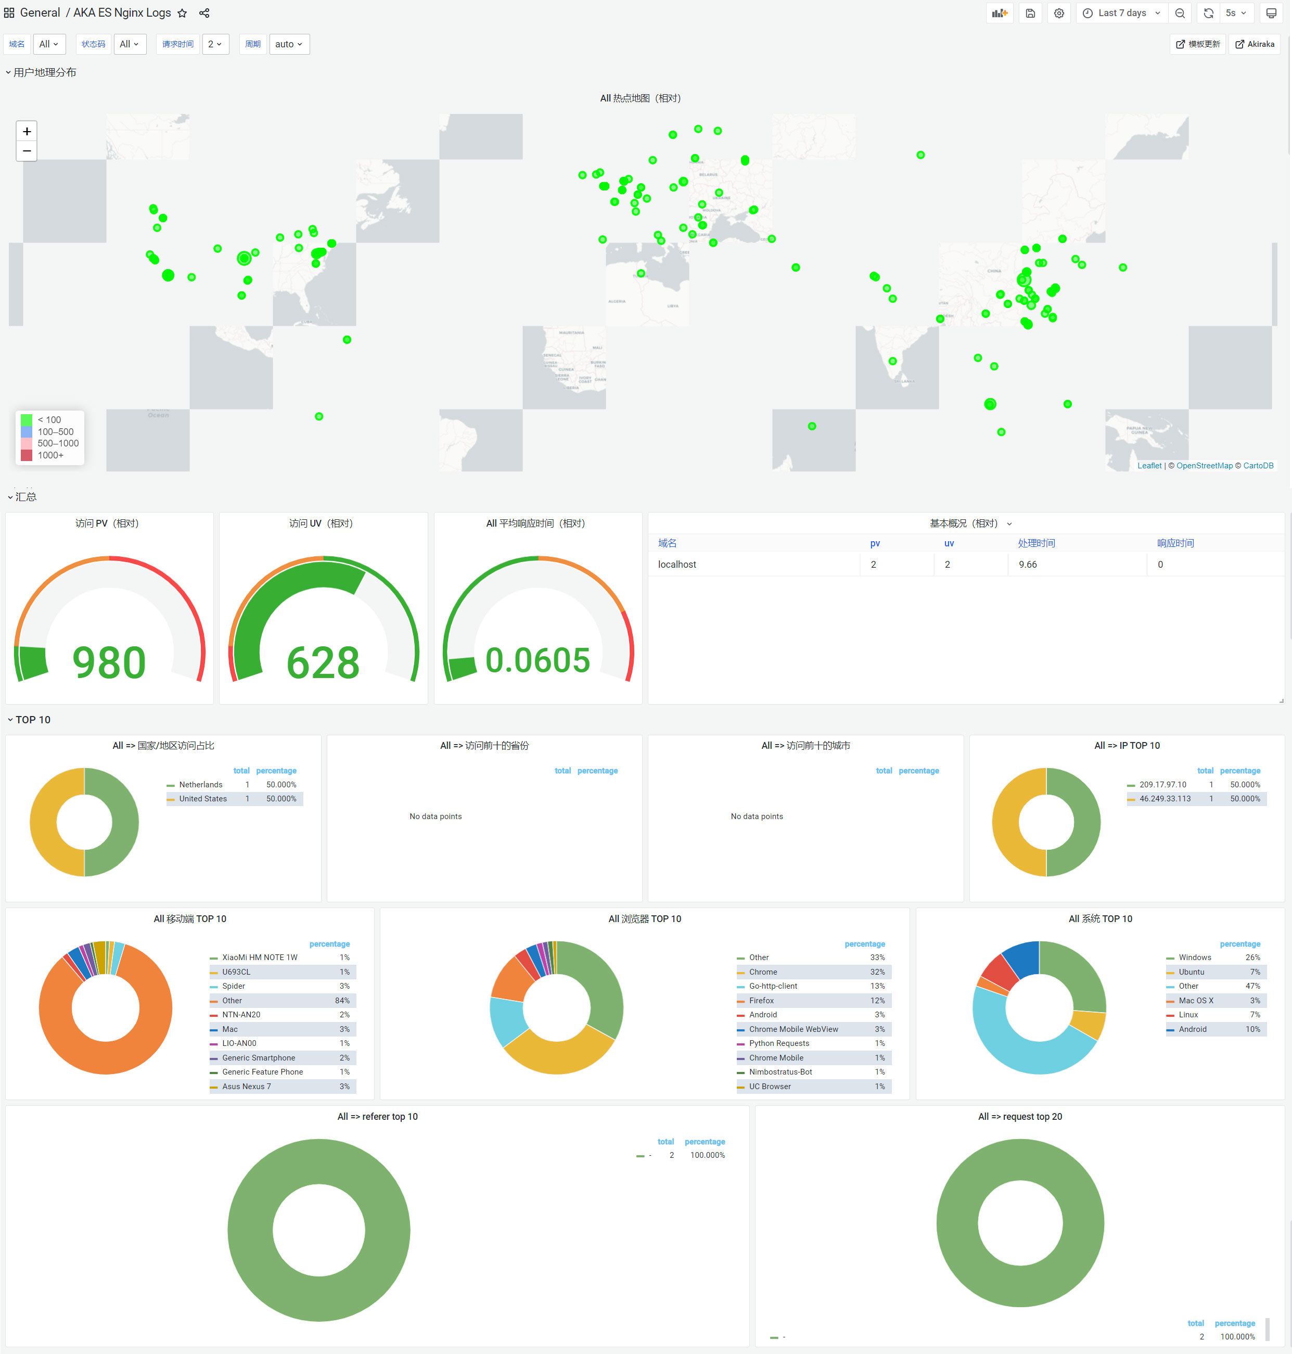Zoom in on the heat map
The width and height of the screenshot is (1292, 1354).
tap(27, 131)
